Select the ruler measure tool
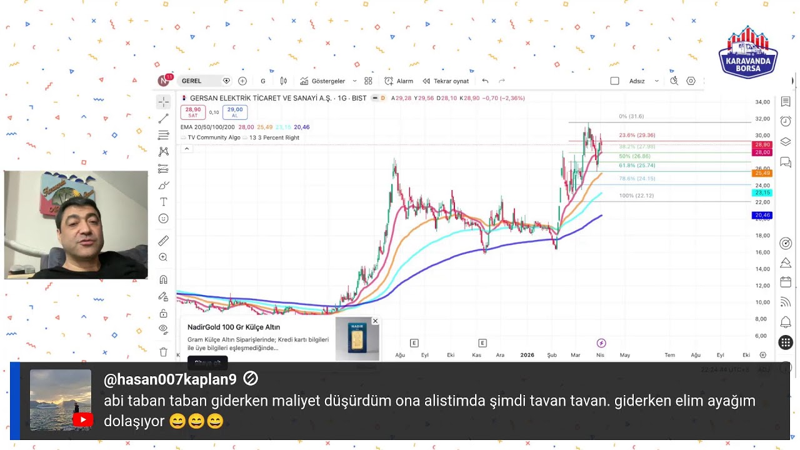The width and height of the screenshot is (800, 450). coord(163,241)
